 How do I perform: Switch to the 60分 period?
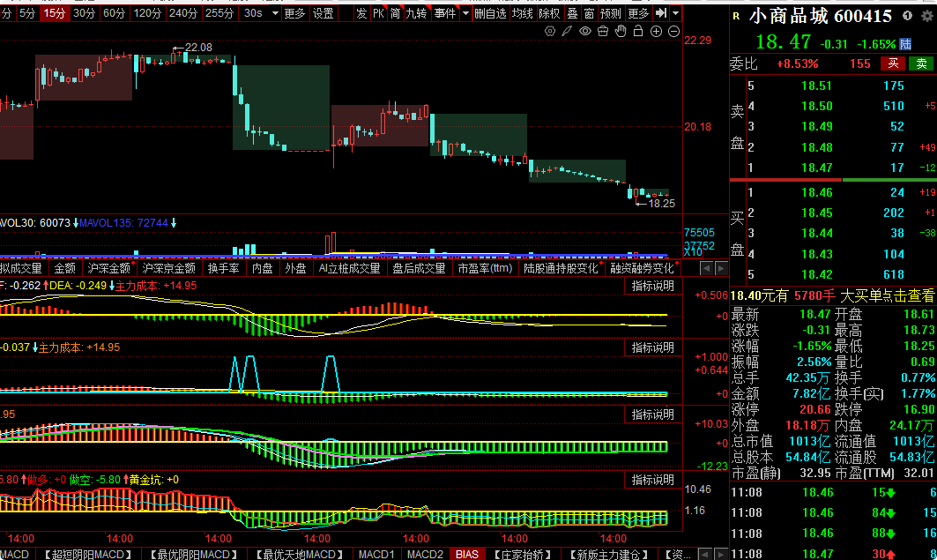point(114,12)
